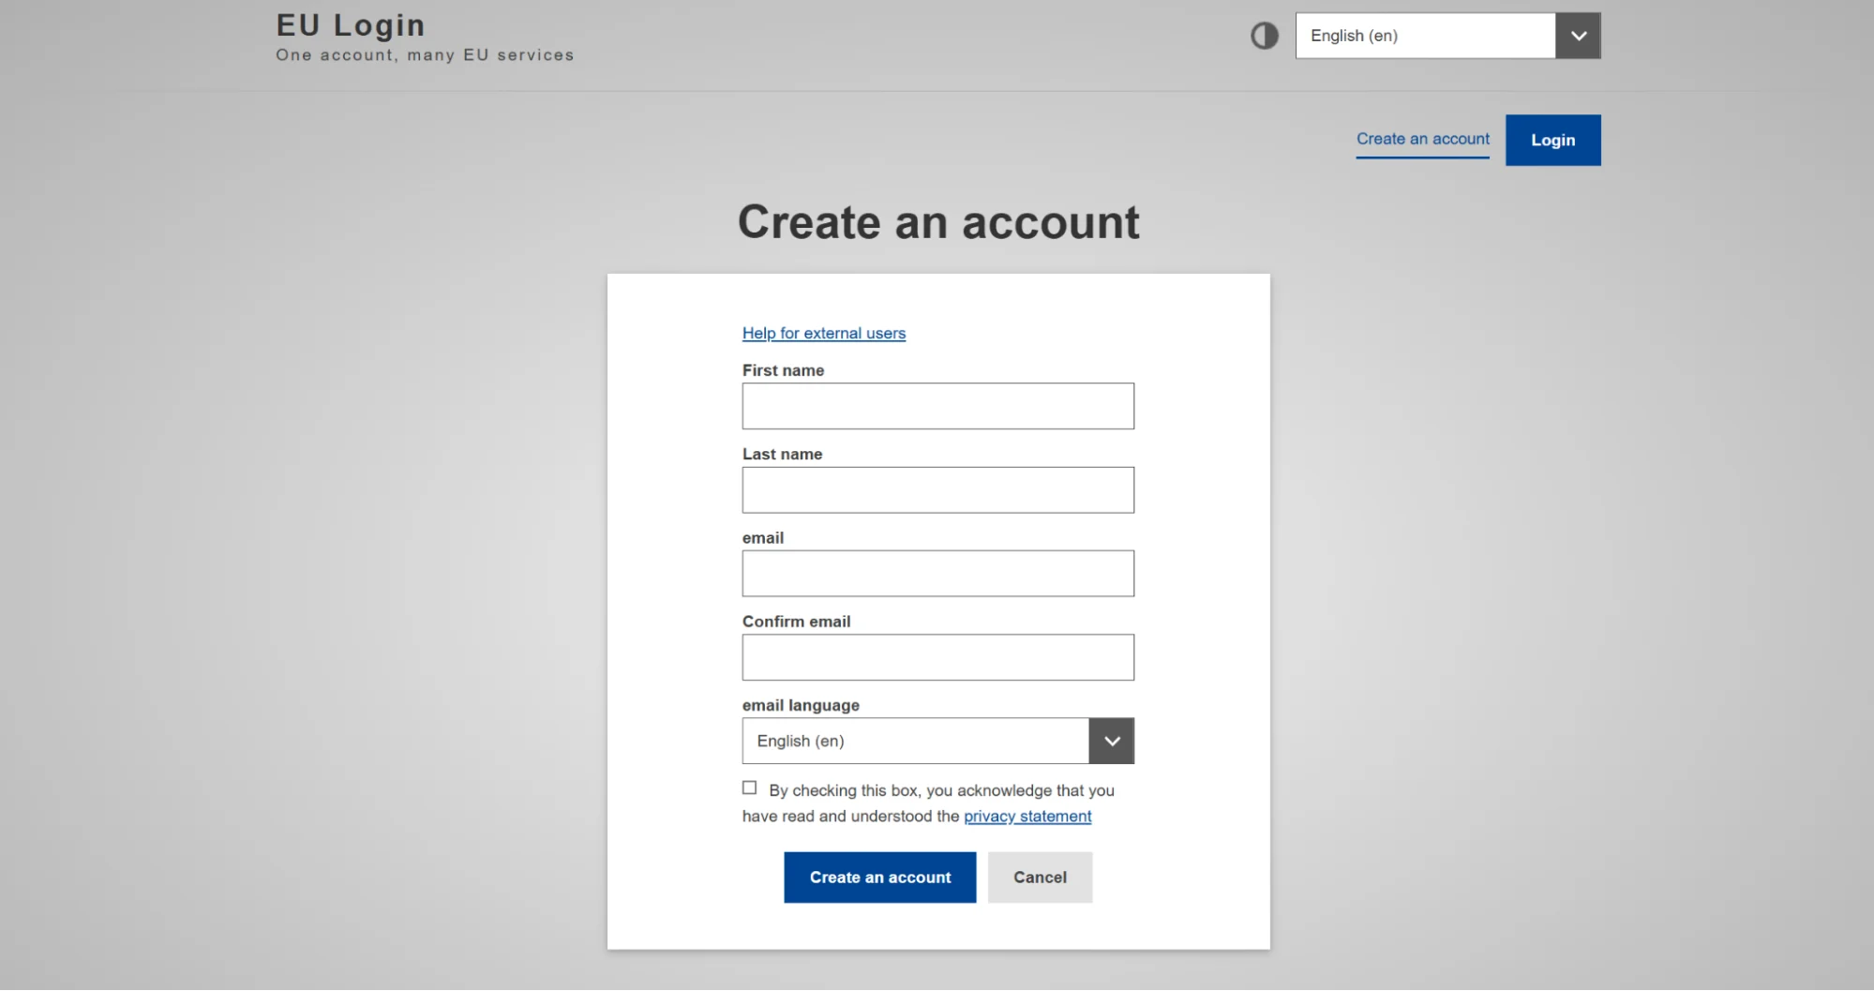Open the page language dropdown arrow
The height and width of the screenshot is (991, 1874).
[1578, 36]
